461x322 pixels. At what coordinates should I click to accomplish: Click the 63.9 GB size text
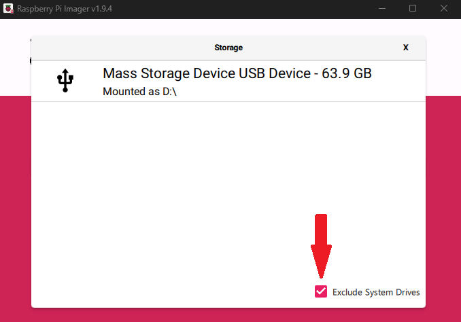(x=347, y=73)
